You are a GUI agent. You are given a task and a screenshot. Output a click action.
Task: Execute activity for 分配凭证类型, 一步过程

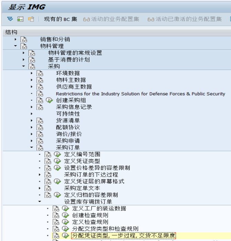point(65,236)
